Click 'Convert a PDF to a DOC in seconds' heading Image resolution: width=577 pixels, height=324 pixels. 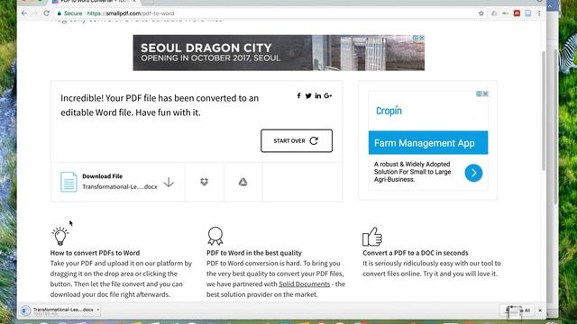point(416,253)
